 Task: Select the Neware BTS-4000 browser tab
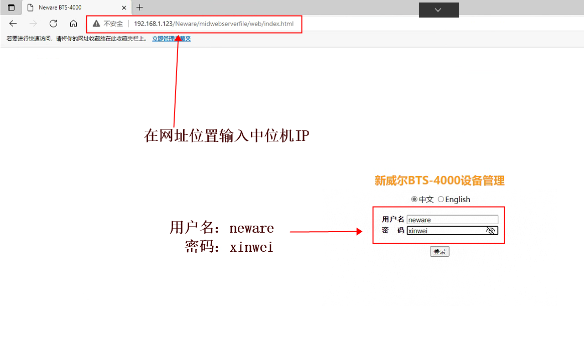point(77,8)
